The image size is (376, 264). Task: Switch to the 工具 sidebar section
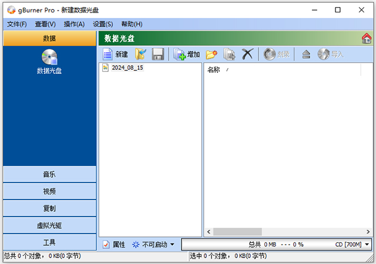[49, 242]
